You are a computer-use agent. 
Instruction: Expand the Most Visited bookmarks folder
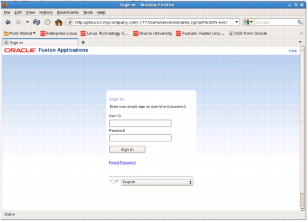pos(20,34)
